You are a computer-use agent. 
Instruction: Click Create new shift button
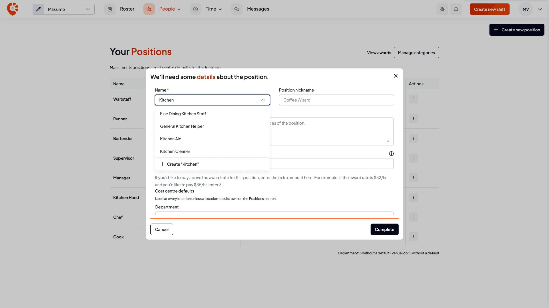pyautogui.click(x=490, y=9)
